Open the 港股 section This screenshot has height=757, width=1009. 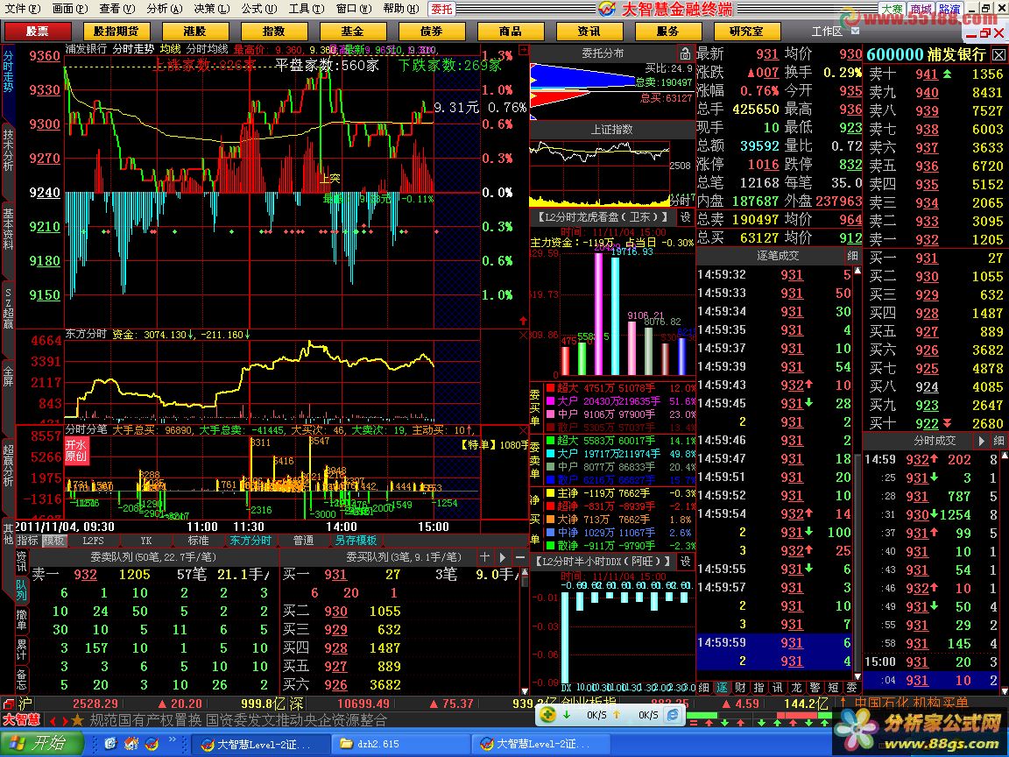click(x=194, y=31)
